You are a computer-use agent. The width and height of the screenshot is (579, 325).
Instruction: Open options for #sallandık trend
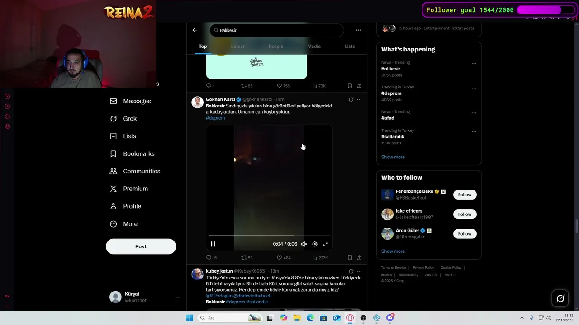pyautogui.click(x=474, y=132)
